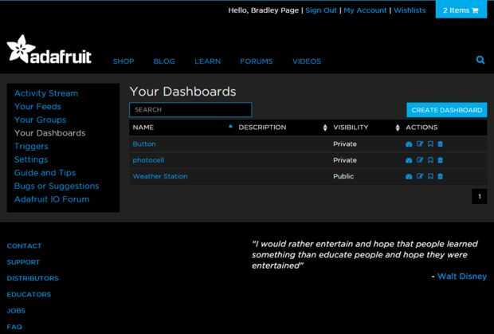Viewport: 494px width, 334px height.
Task: Delete the Button dashboard with trash icon
Action: pyautogui.click(x=440, y=143)
